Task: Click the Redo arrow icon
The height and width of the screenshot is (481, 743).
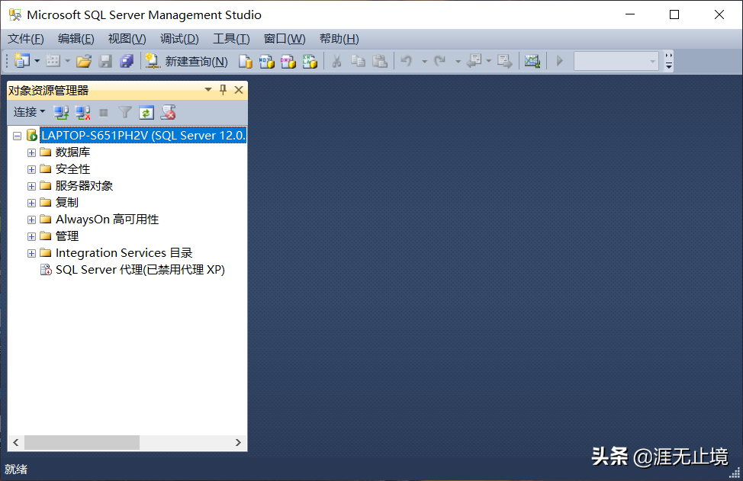Action: coord(440,61)
